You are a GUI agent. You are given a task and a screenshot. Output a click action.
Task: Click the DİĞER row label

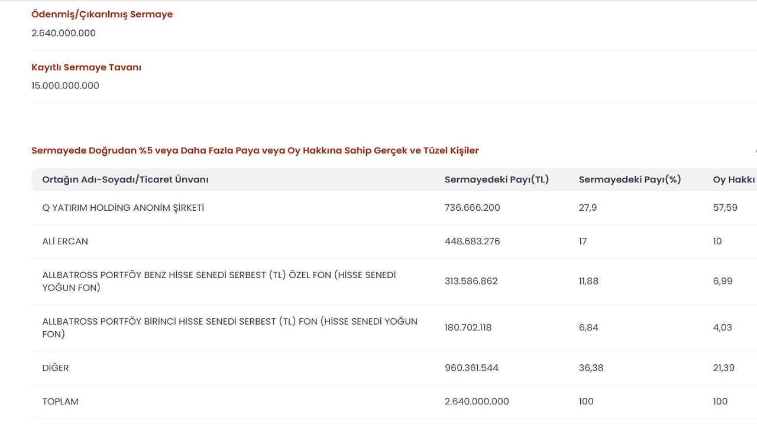[x=56, y=368]
